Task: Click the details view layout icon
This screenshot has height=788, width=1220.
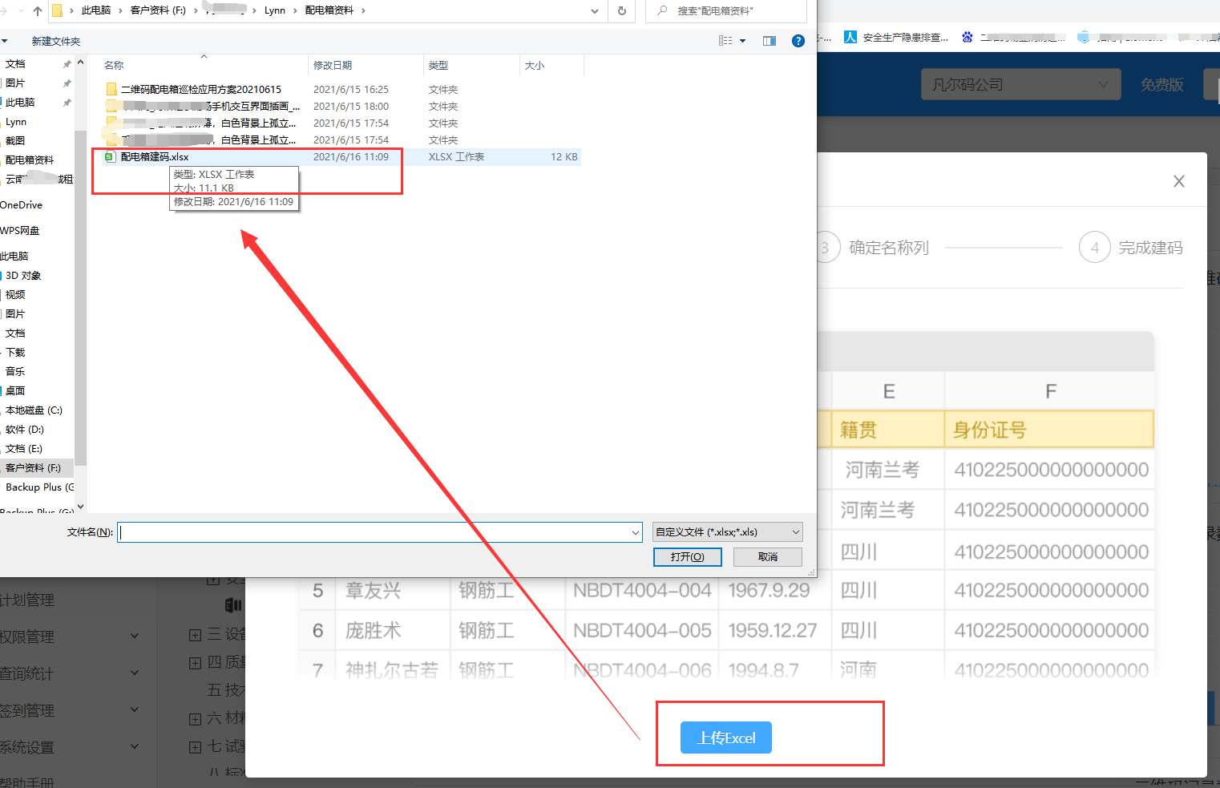Action: (725, 40)
